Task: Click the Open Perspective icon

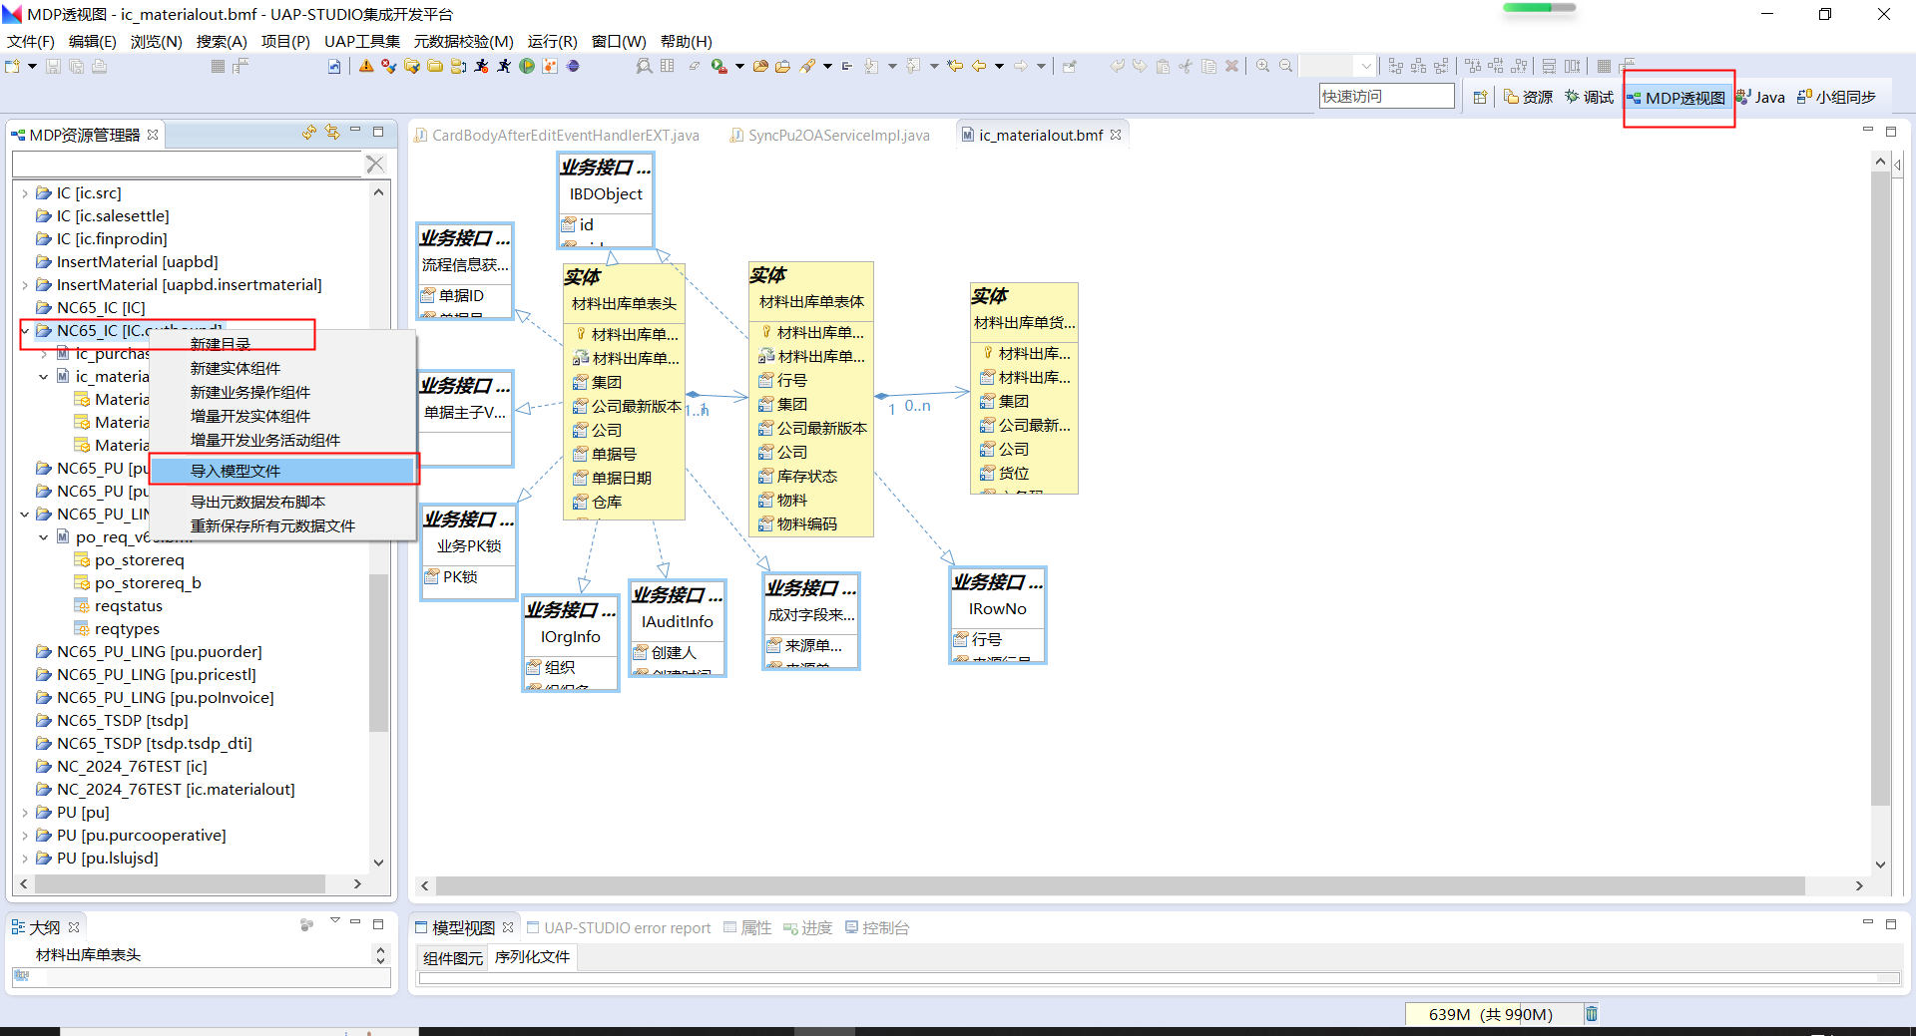Action: [x=1480, y=97]
